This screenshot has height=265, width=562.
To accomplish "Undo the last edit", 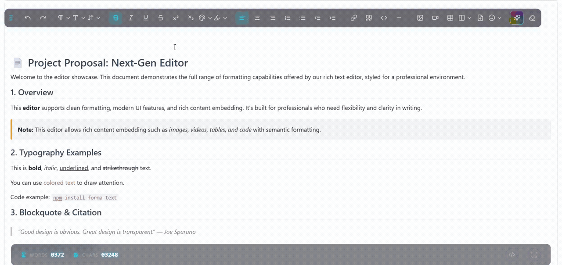I will [28, 18].
